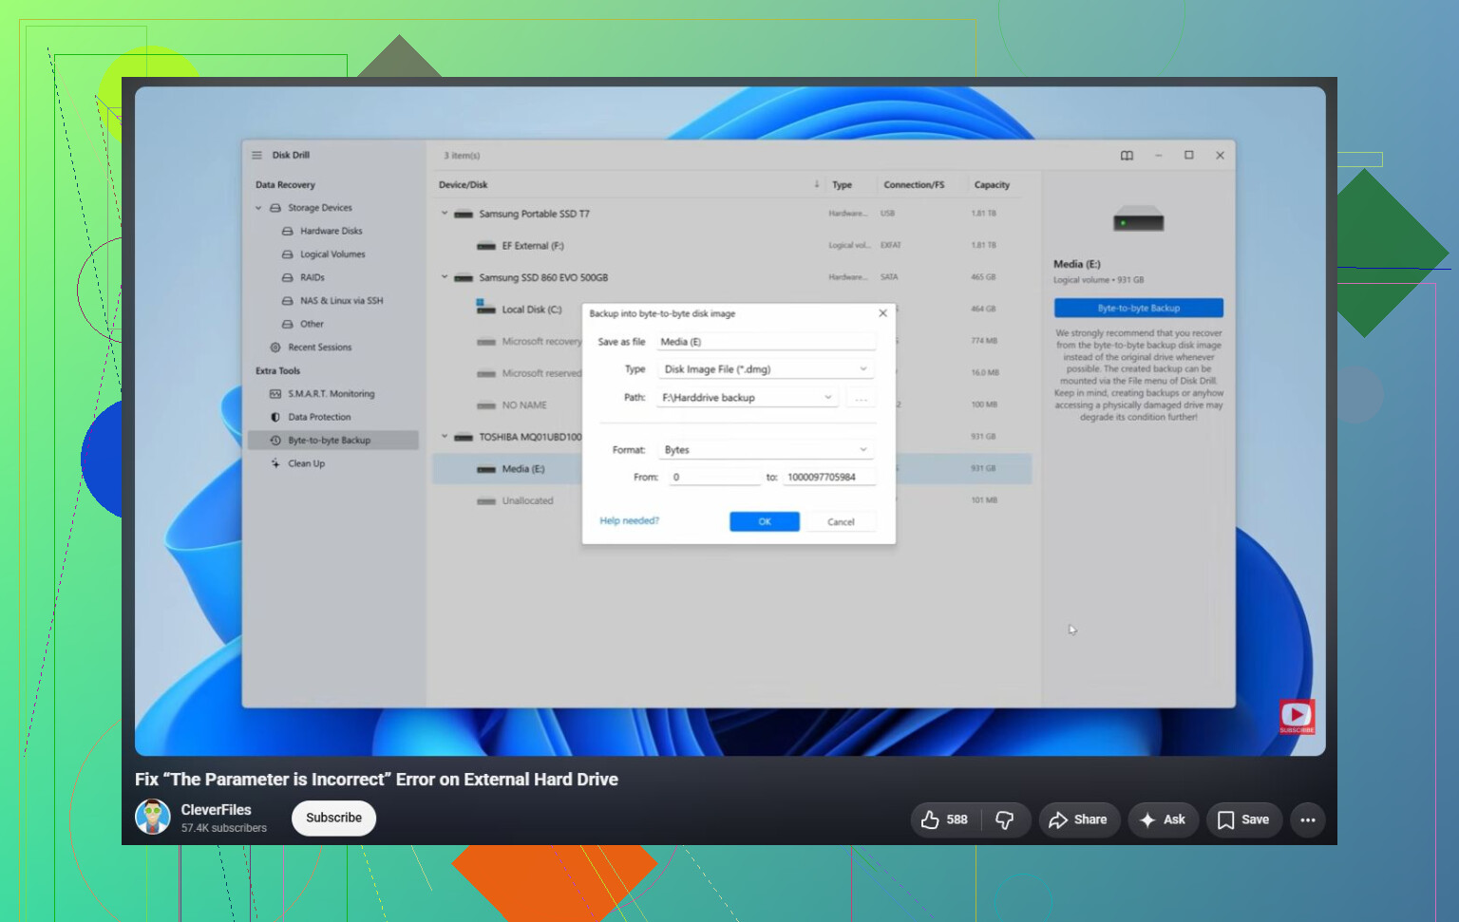Open the Format Bytes dropdown
Viewport: 1459px width, 922px height.
tap(766, 450)
